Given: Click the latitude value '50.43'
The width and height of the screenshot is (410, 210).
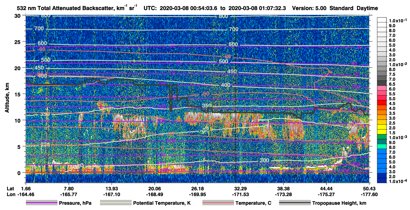Looking at the screenshot, I should [x=369, y=188].
